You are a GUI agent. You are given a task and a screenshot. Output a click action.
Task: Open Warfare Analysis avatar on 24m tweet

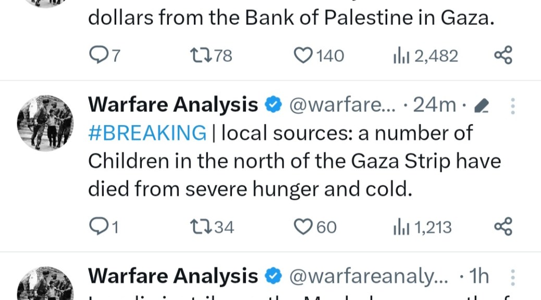click(46, 123)
